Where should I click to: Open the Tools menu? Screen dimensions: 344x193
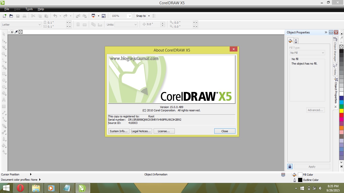point(29,9)
